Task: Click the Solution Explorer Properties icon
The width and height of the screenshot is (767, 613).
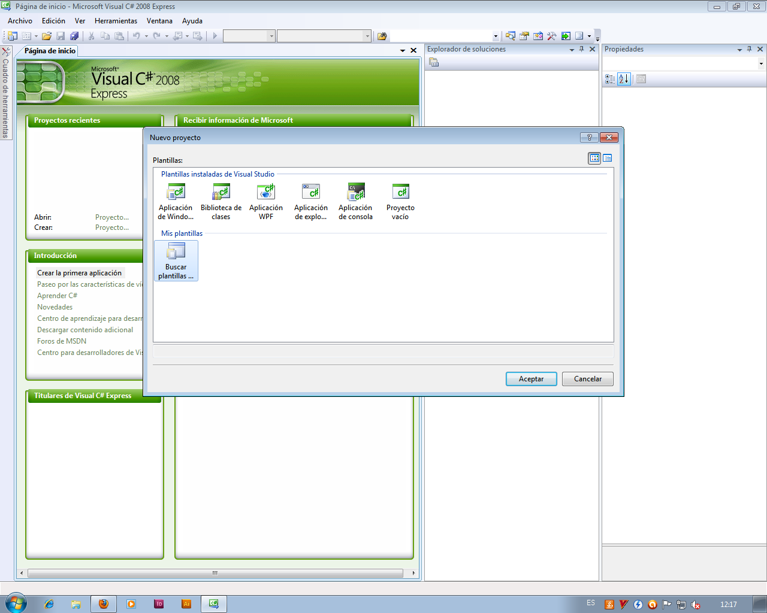Action: coord(434,62)
